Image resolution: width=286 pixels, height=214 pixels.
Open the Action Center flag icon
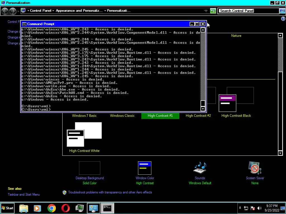[x=253, y=208]
